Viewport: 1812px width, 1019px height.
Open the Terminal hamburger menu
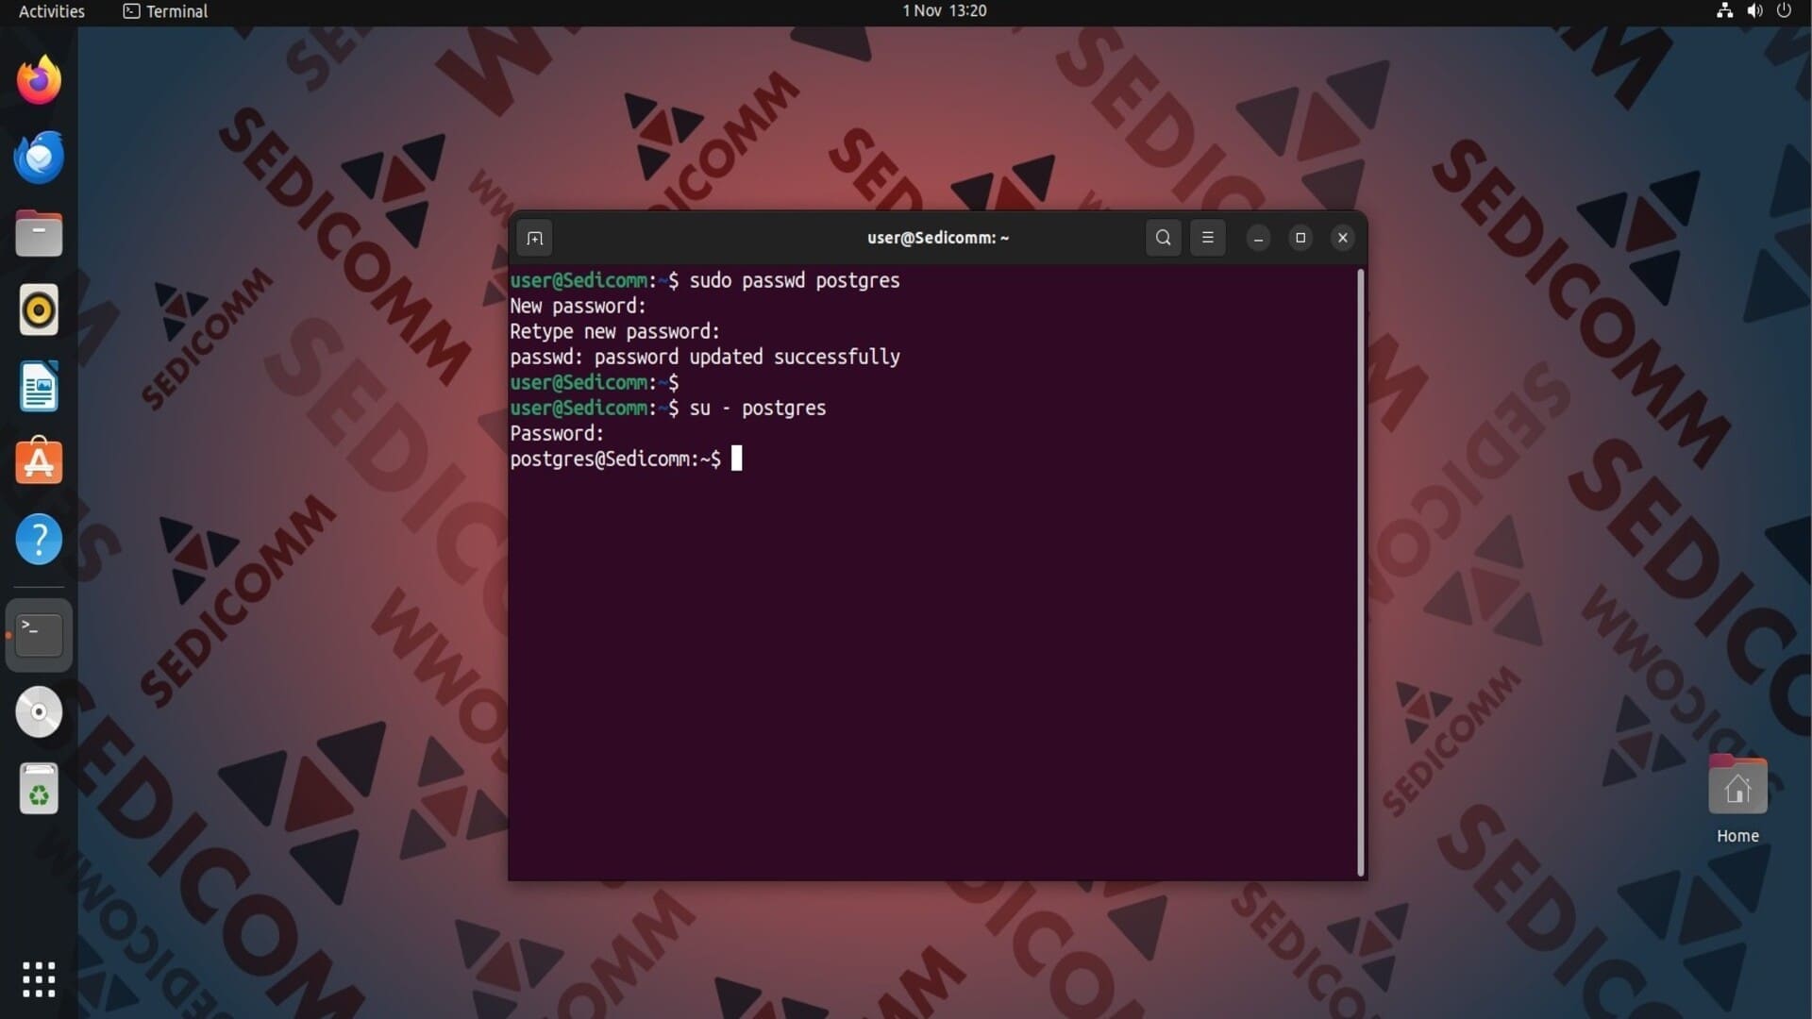pyautogui.click(x=1207, y=238)
